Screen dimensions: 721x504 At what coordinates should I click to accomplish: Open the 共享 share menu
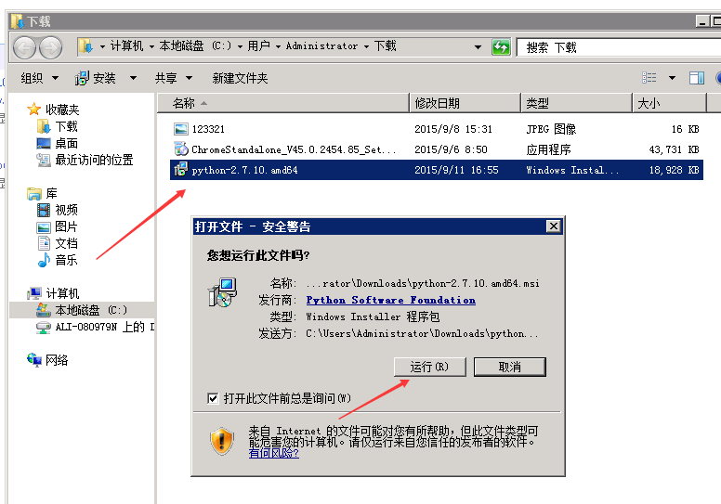(173, 78)
